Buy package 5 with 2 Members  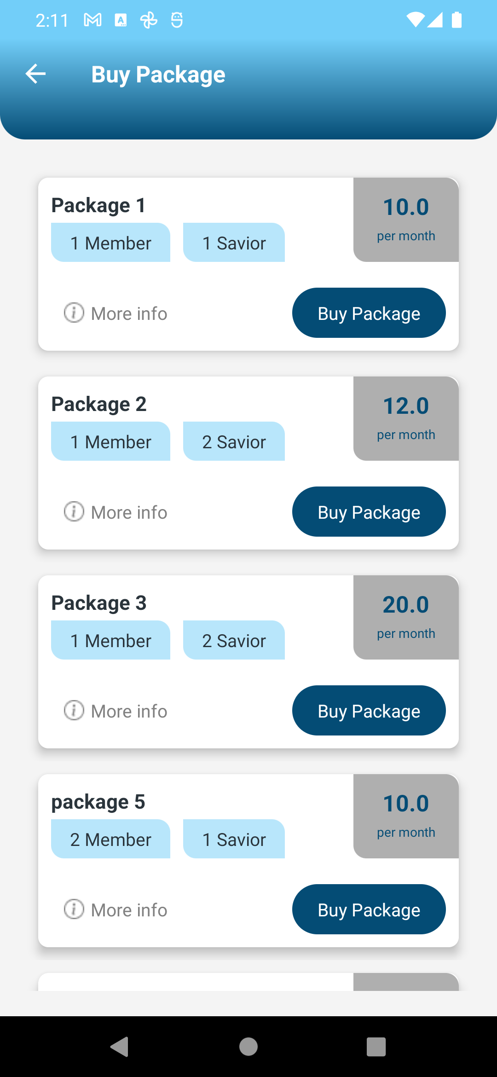pos(369,909)
